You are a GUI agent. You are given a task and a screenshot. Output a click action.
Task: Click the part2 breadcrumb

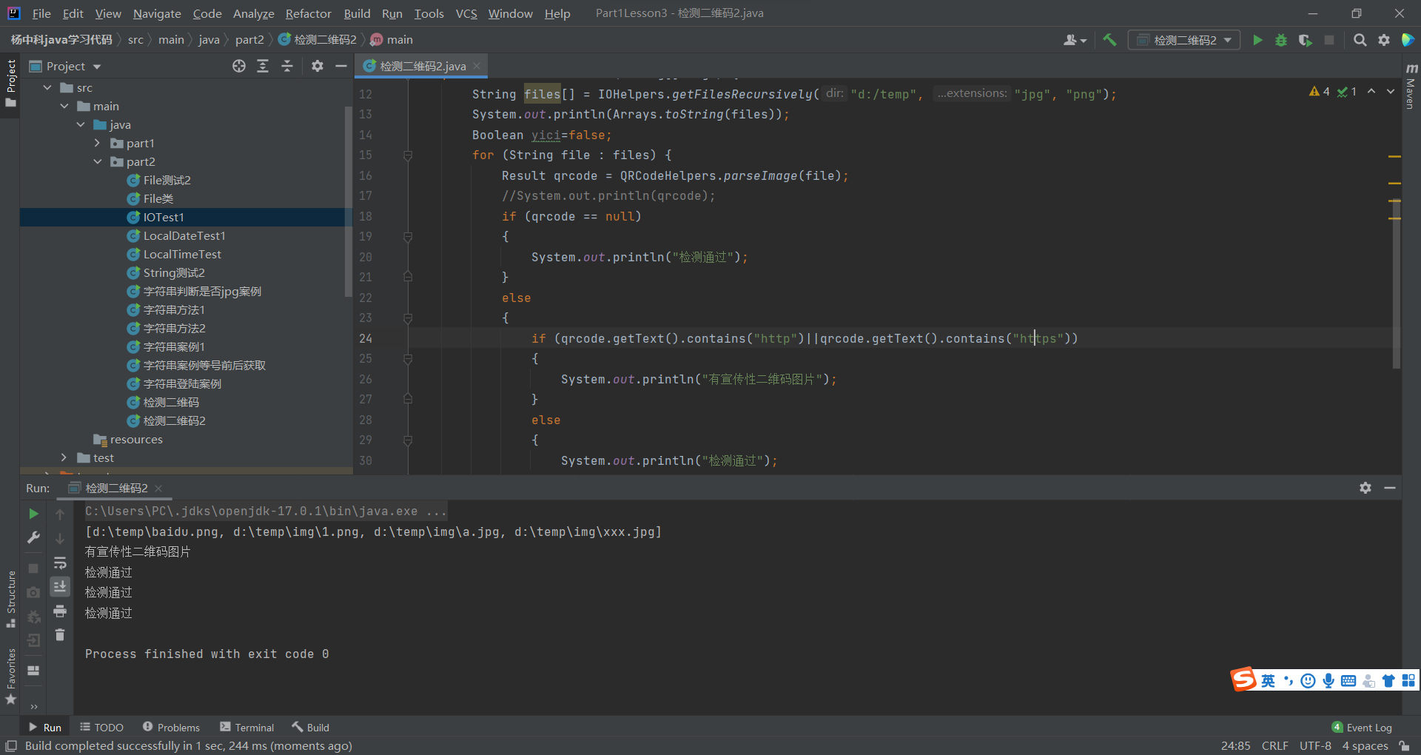click(x=249, y=39)
